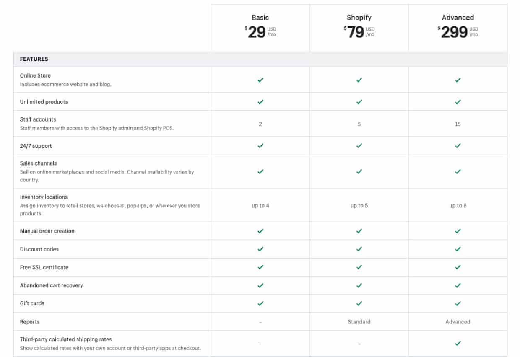The width and height of the screenshot is (520, 357).
Task: Click Discount codes checkmark in Advanced column
Action: tap(458, 249)
